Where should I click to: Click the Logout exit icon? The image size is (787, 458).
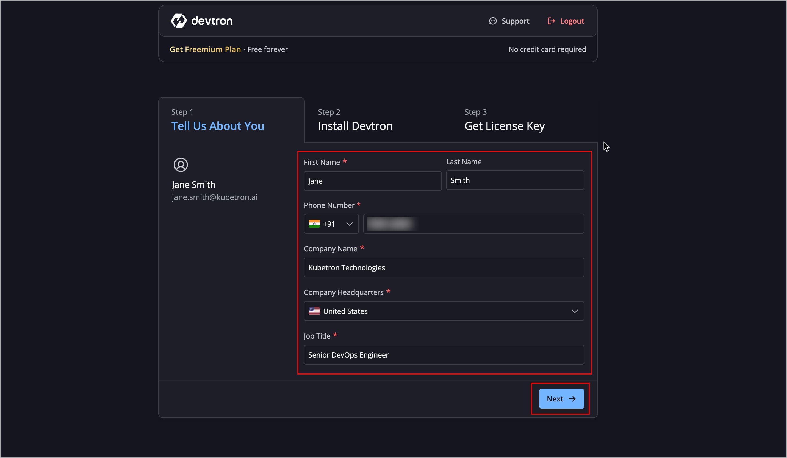(x=551, y=21)
